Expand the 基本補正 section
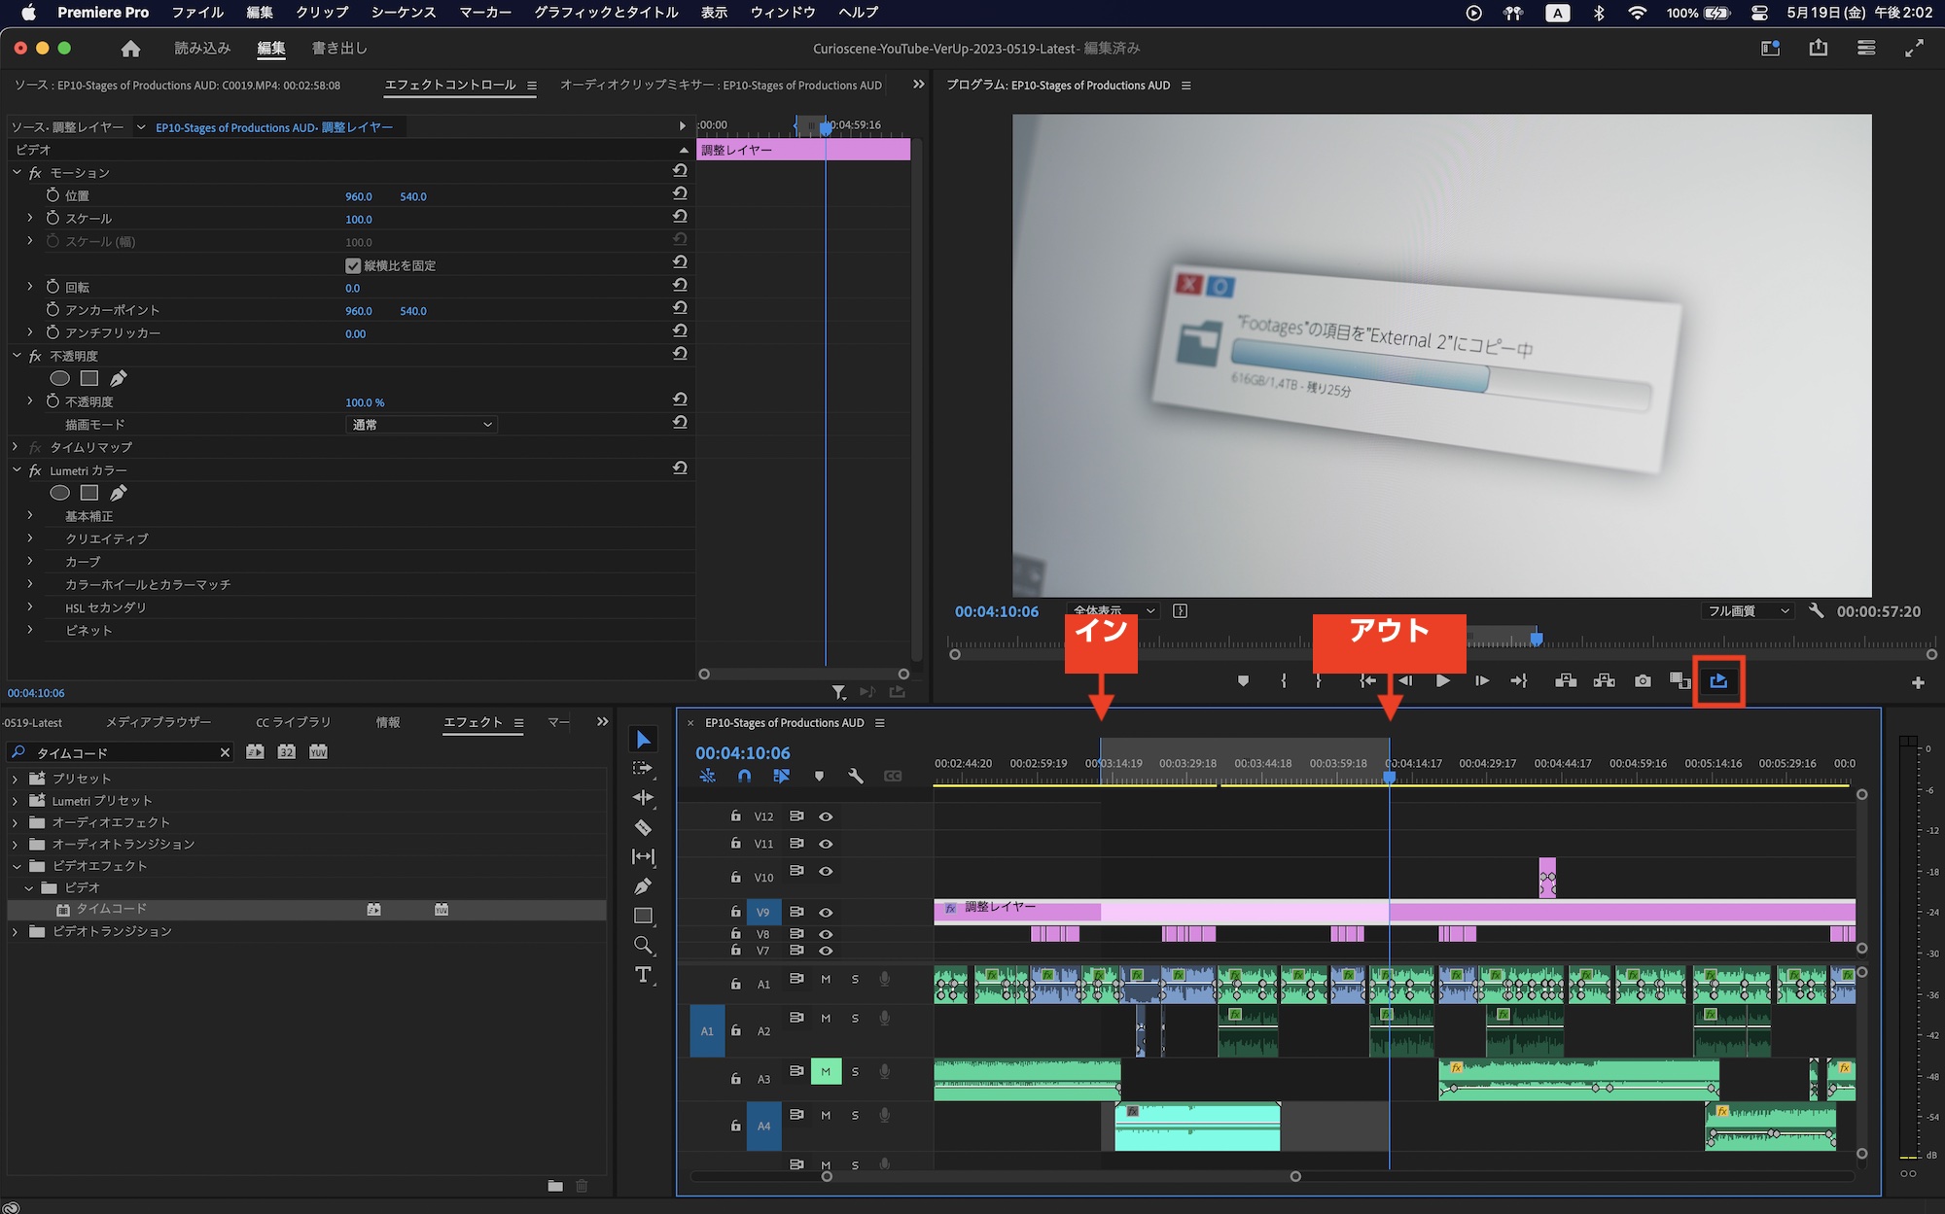 tap(30, 516)
